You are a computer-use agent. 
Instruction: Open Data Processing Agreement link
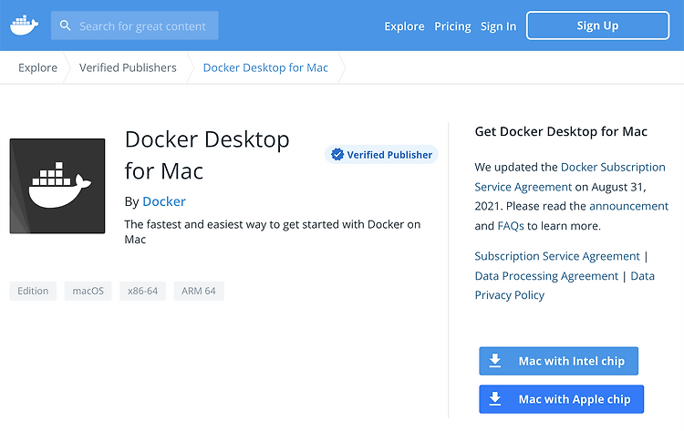[x=546, y=276]
